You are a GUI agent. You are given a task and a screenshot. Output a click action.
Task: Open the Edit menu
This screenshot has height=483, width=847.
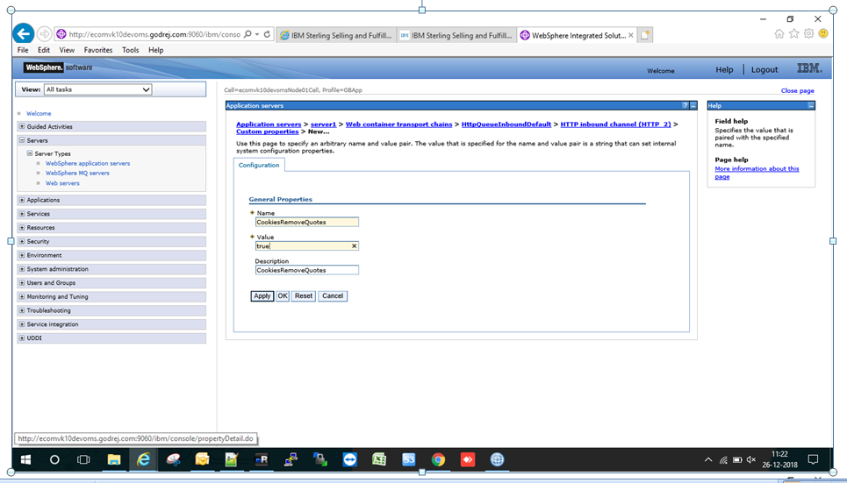pos(44,50)
